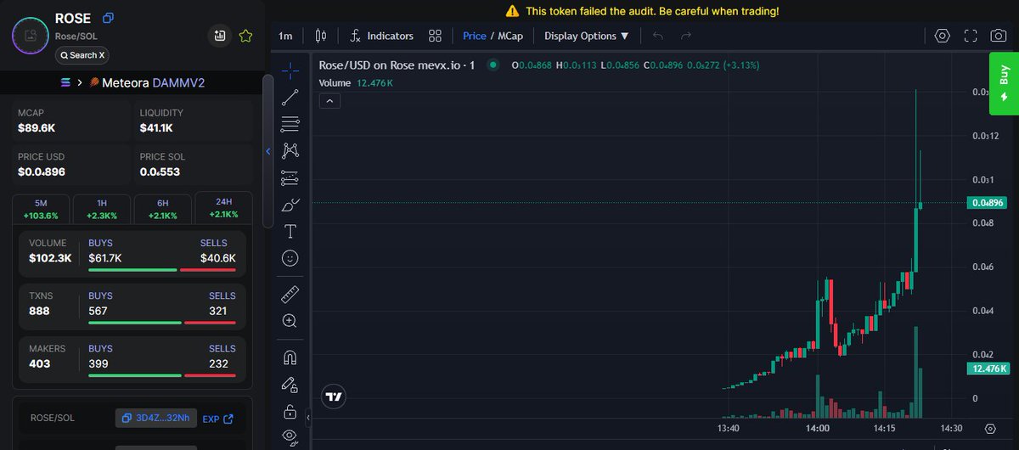Click the ROSE token avatar
Viewport: 1019px width, 450px height.
(32, 36)
